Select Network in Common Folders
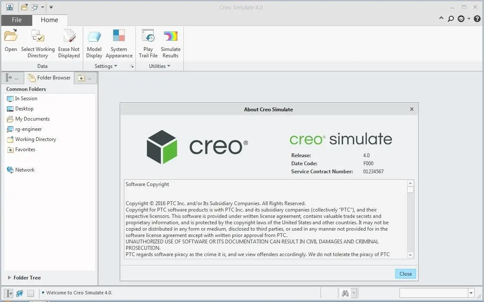Screen dimensions: 484x302 click(x=21, y=170)
